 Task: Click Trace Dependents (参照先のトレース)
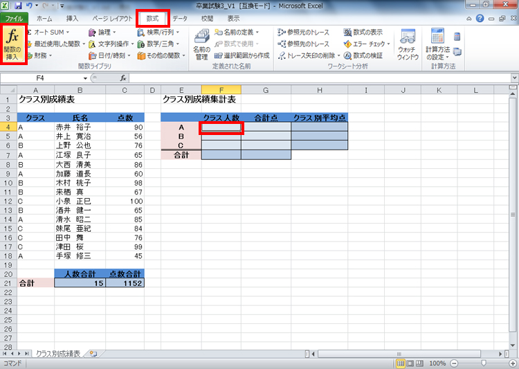304,44
